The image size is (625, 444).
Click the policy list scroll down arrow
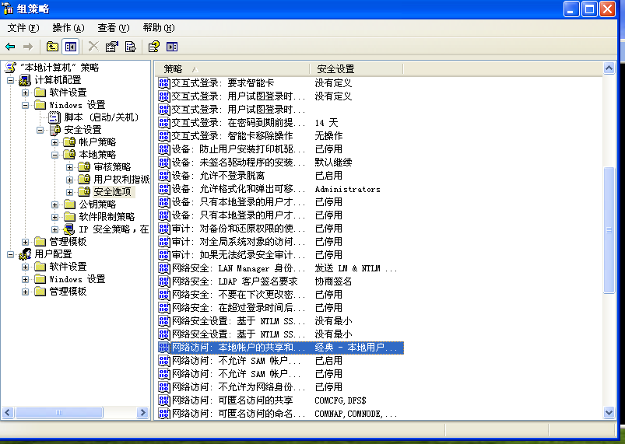point(609,413)
